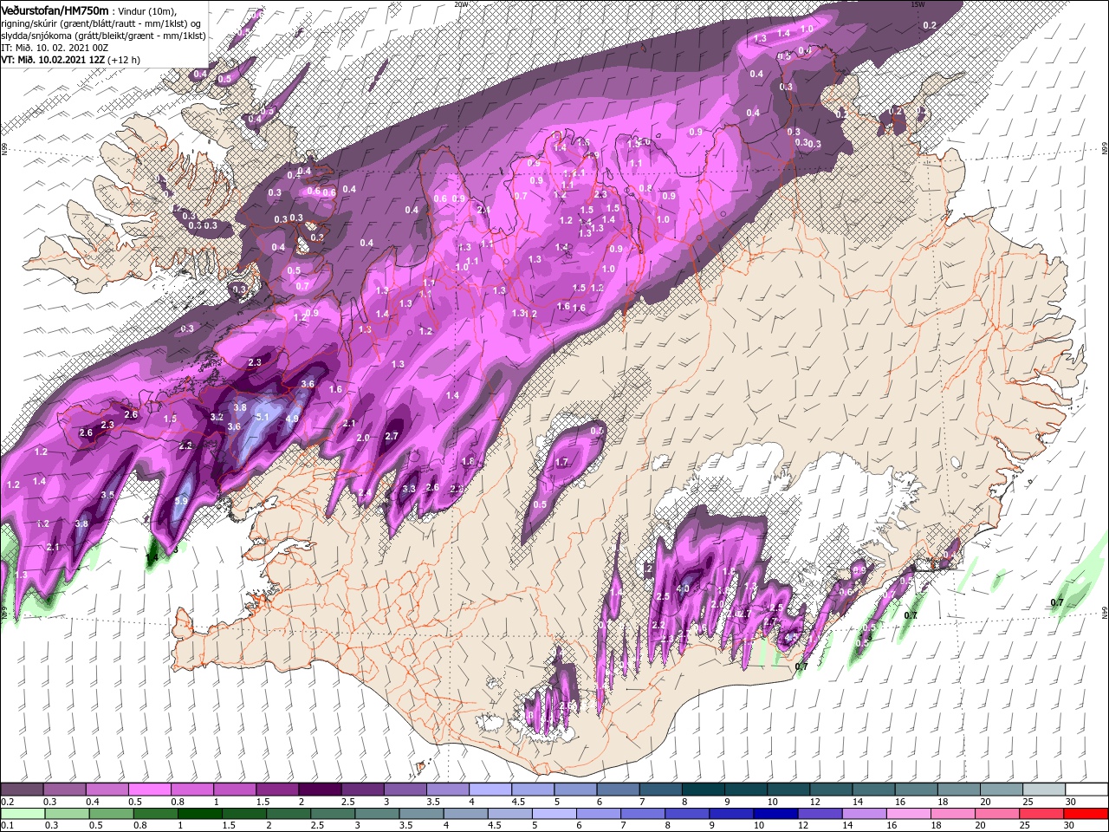Pick the dark teal 9 snow legend swatch
Image resolution: width=1109 pixels, height=832 pixels.
(746, 789)
